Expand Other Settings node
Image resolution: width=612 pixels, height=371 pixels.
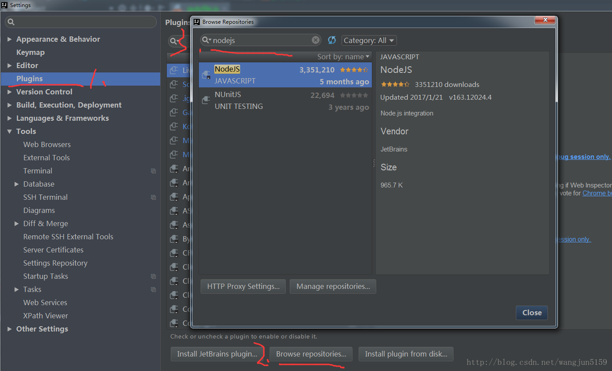click(x=10, y=329)
